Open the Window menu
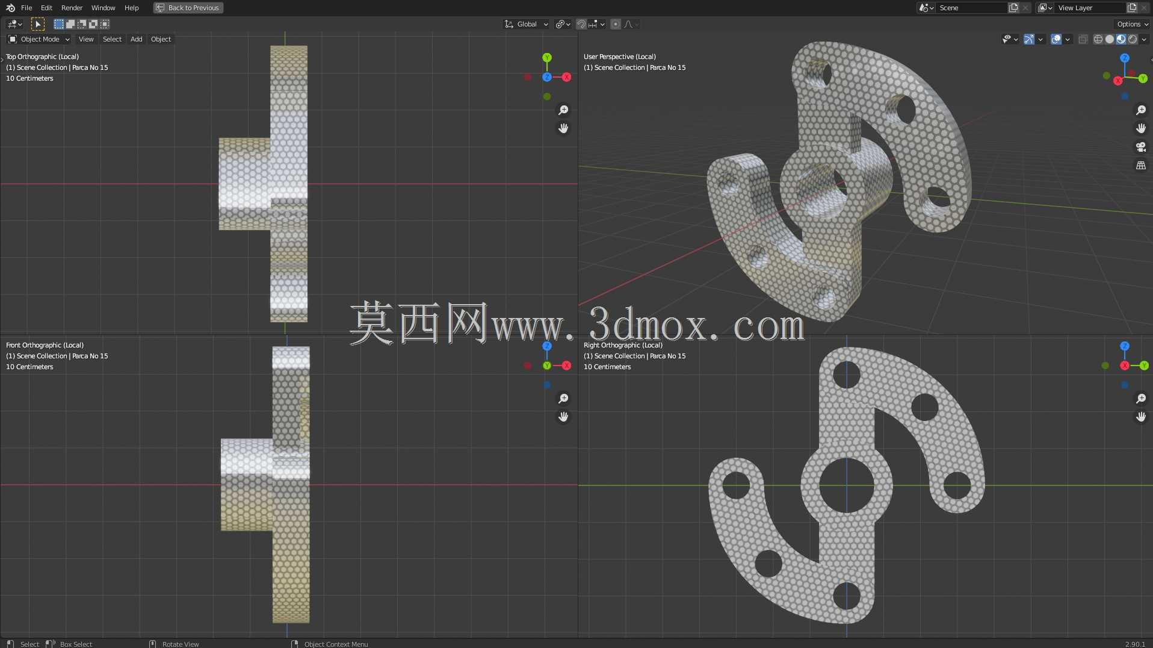 tap(103, 8)
